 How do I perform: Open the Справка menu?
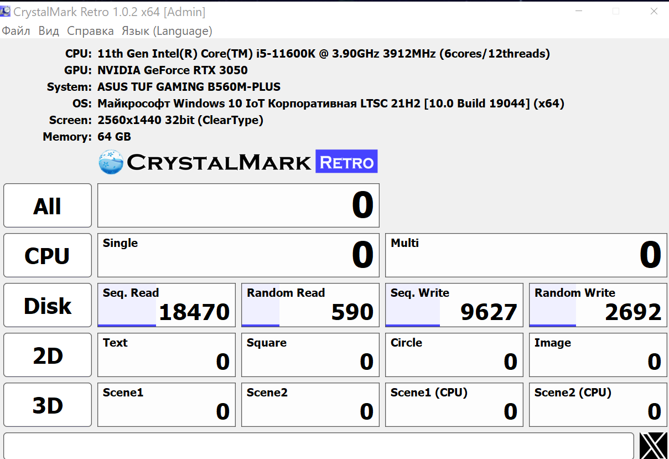click(90, 31)
